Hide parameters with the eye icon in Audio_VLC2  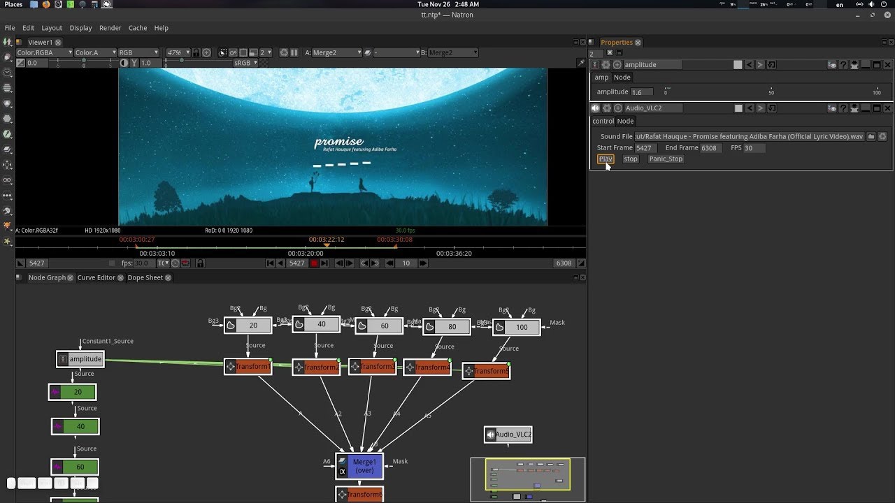pos(832,108)
